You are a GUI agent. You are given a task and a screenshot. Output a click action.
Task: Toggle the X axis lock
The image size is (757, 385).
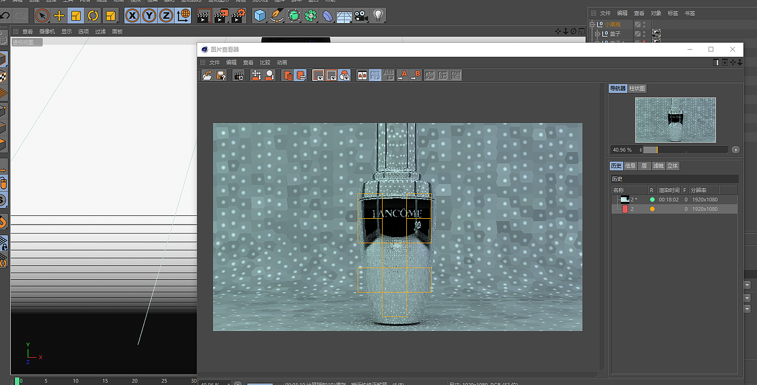[x=132, y=15]
